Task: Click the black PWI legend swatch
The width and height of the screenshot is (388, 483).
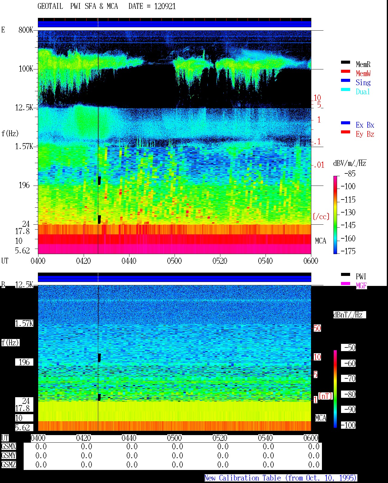Action: (x=346, y=274)
